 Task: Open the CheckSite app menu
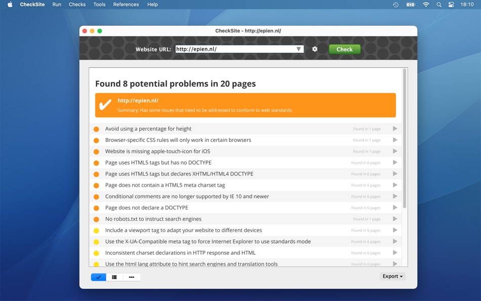[32, 4]
